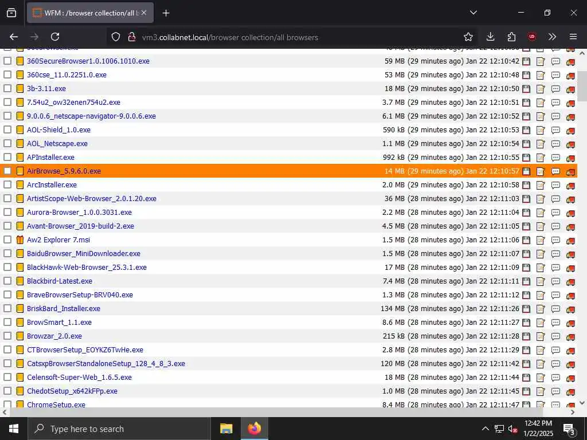This screenshot has height=440, width=587.
Task: Open the comment icon on the APInstaller.exe row
Action: pyautogui.click(x=555, y=158)
